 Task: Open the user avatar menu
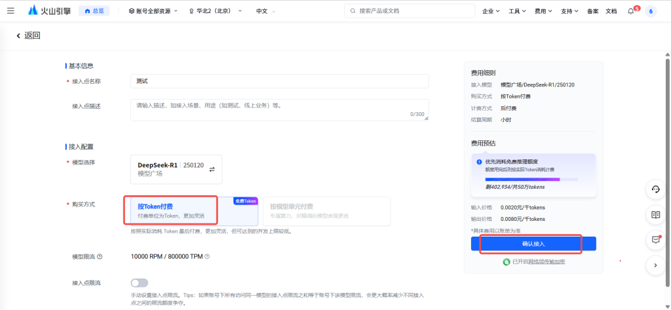(x=651, y=11)
